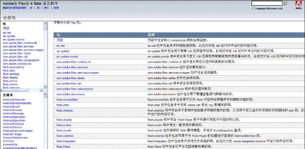Open AbstractEntityMetadata in the class list
Screen dimensions: 305x149
(x=17, y=103)
